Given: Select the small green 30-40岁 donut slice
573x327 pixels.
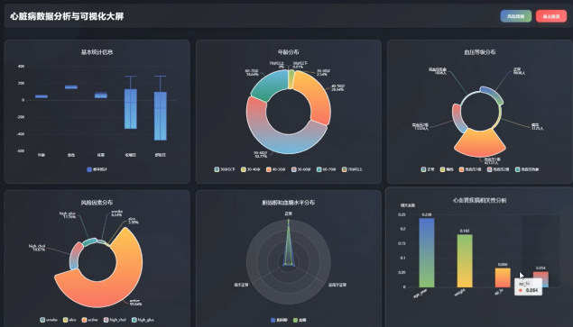Looking at the screenshot, I should click(x=291, y=79).
